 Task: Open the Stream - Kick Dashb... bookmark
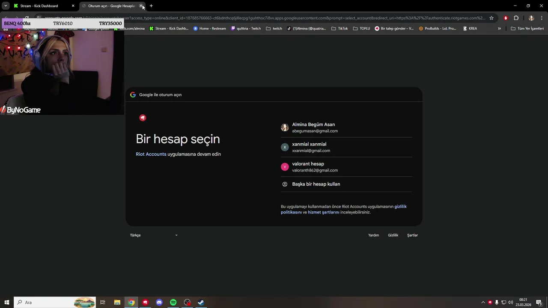click(169, 29)
